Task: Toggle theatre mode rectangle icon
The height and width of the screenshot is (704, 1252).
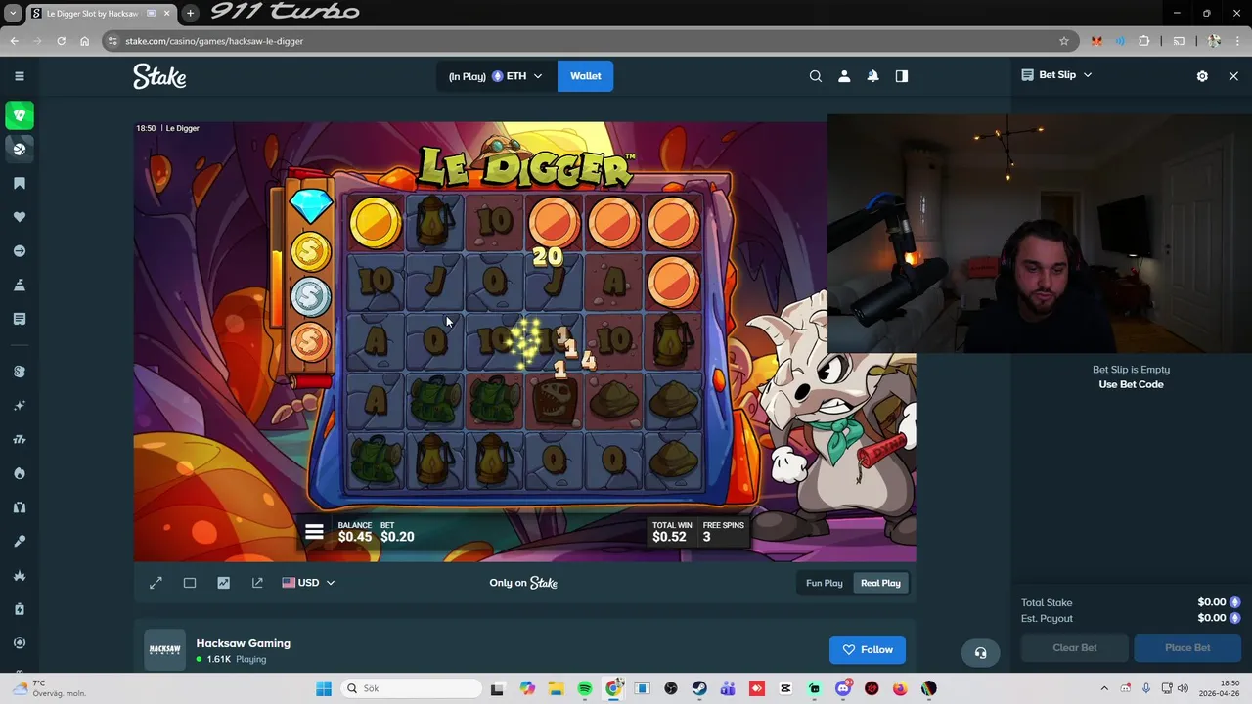Action: [x=190, y=583]
